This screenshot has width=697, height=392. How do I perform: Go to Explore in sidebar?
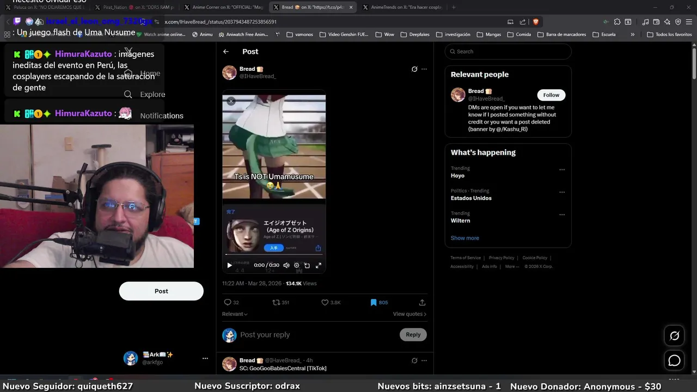tap(144, 94)
